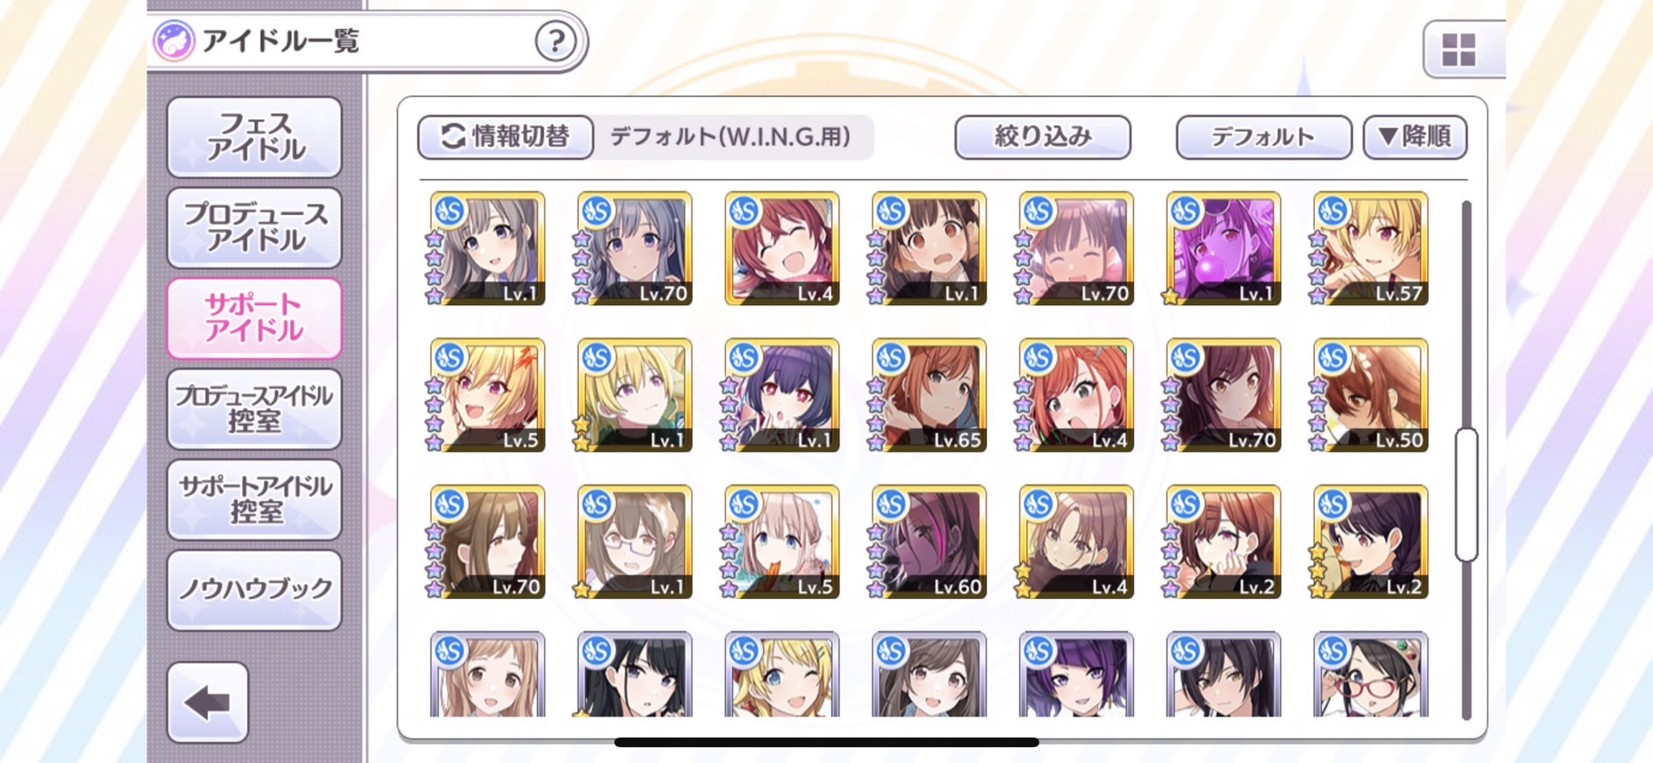This screenshot has height=763, width=1653.
Task: Select the purple bubblegum idol card Lv.1
Action: click(x=1223, y=249)
